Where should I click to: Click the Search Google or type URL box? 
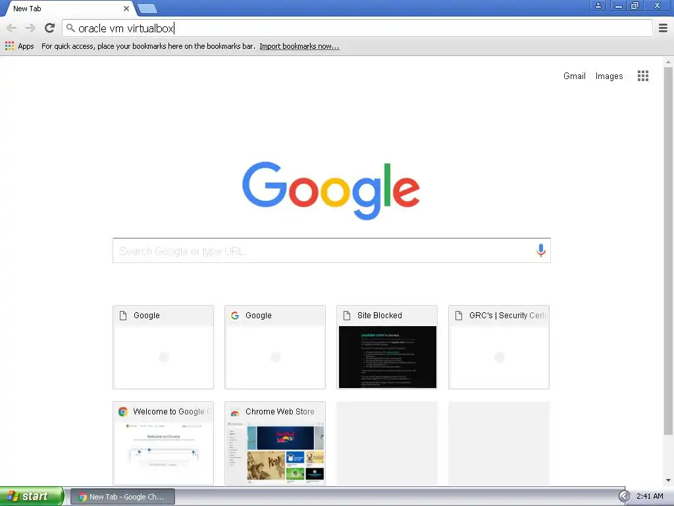(332, 250)
